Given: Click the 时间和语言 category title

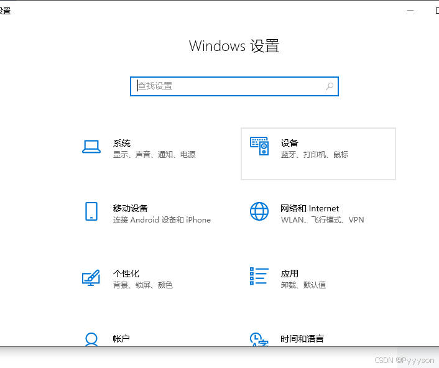Looking at the screenshot, I should coord(302,339).
